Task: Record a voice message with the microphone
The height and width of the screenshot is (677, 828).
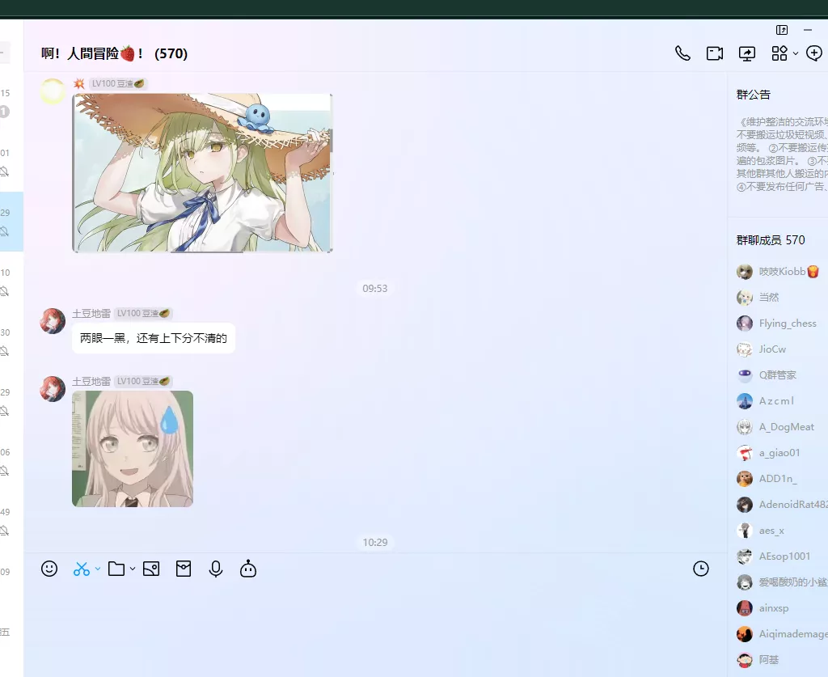Action: (x=216, y=569)
